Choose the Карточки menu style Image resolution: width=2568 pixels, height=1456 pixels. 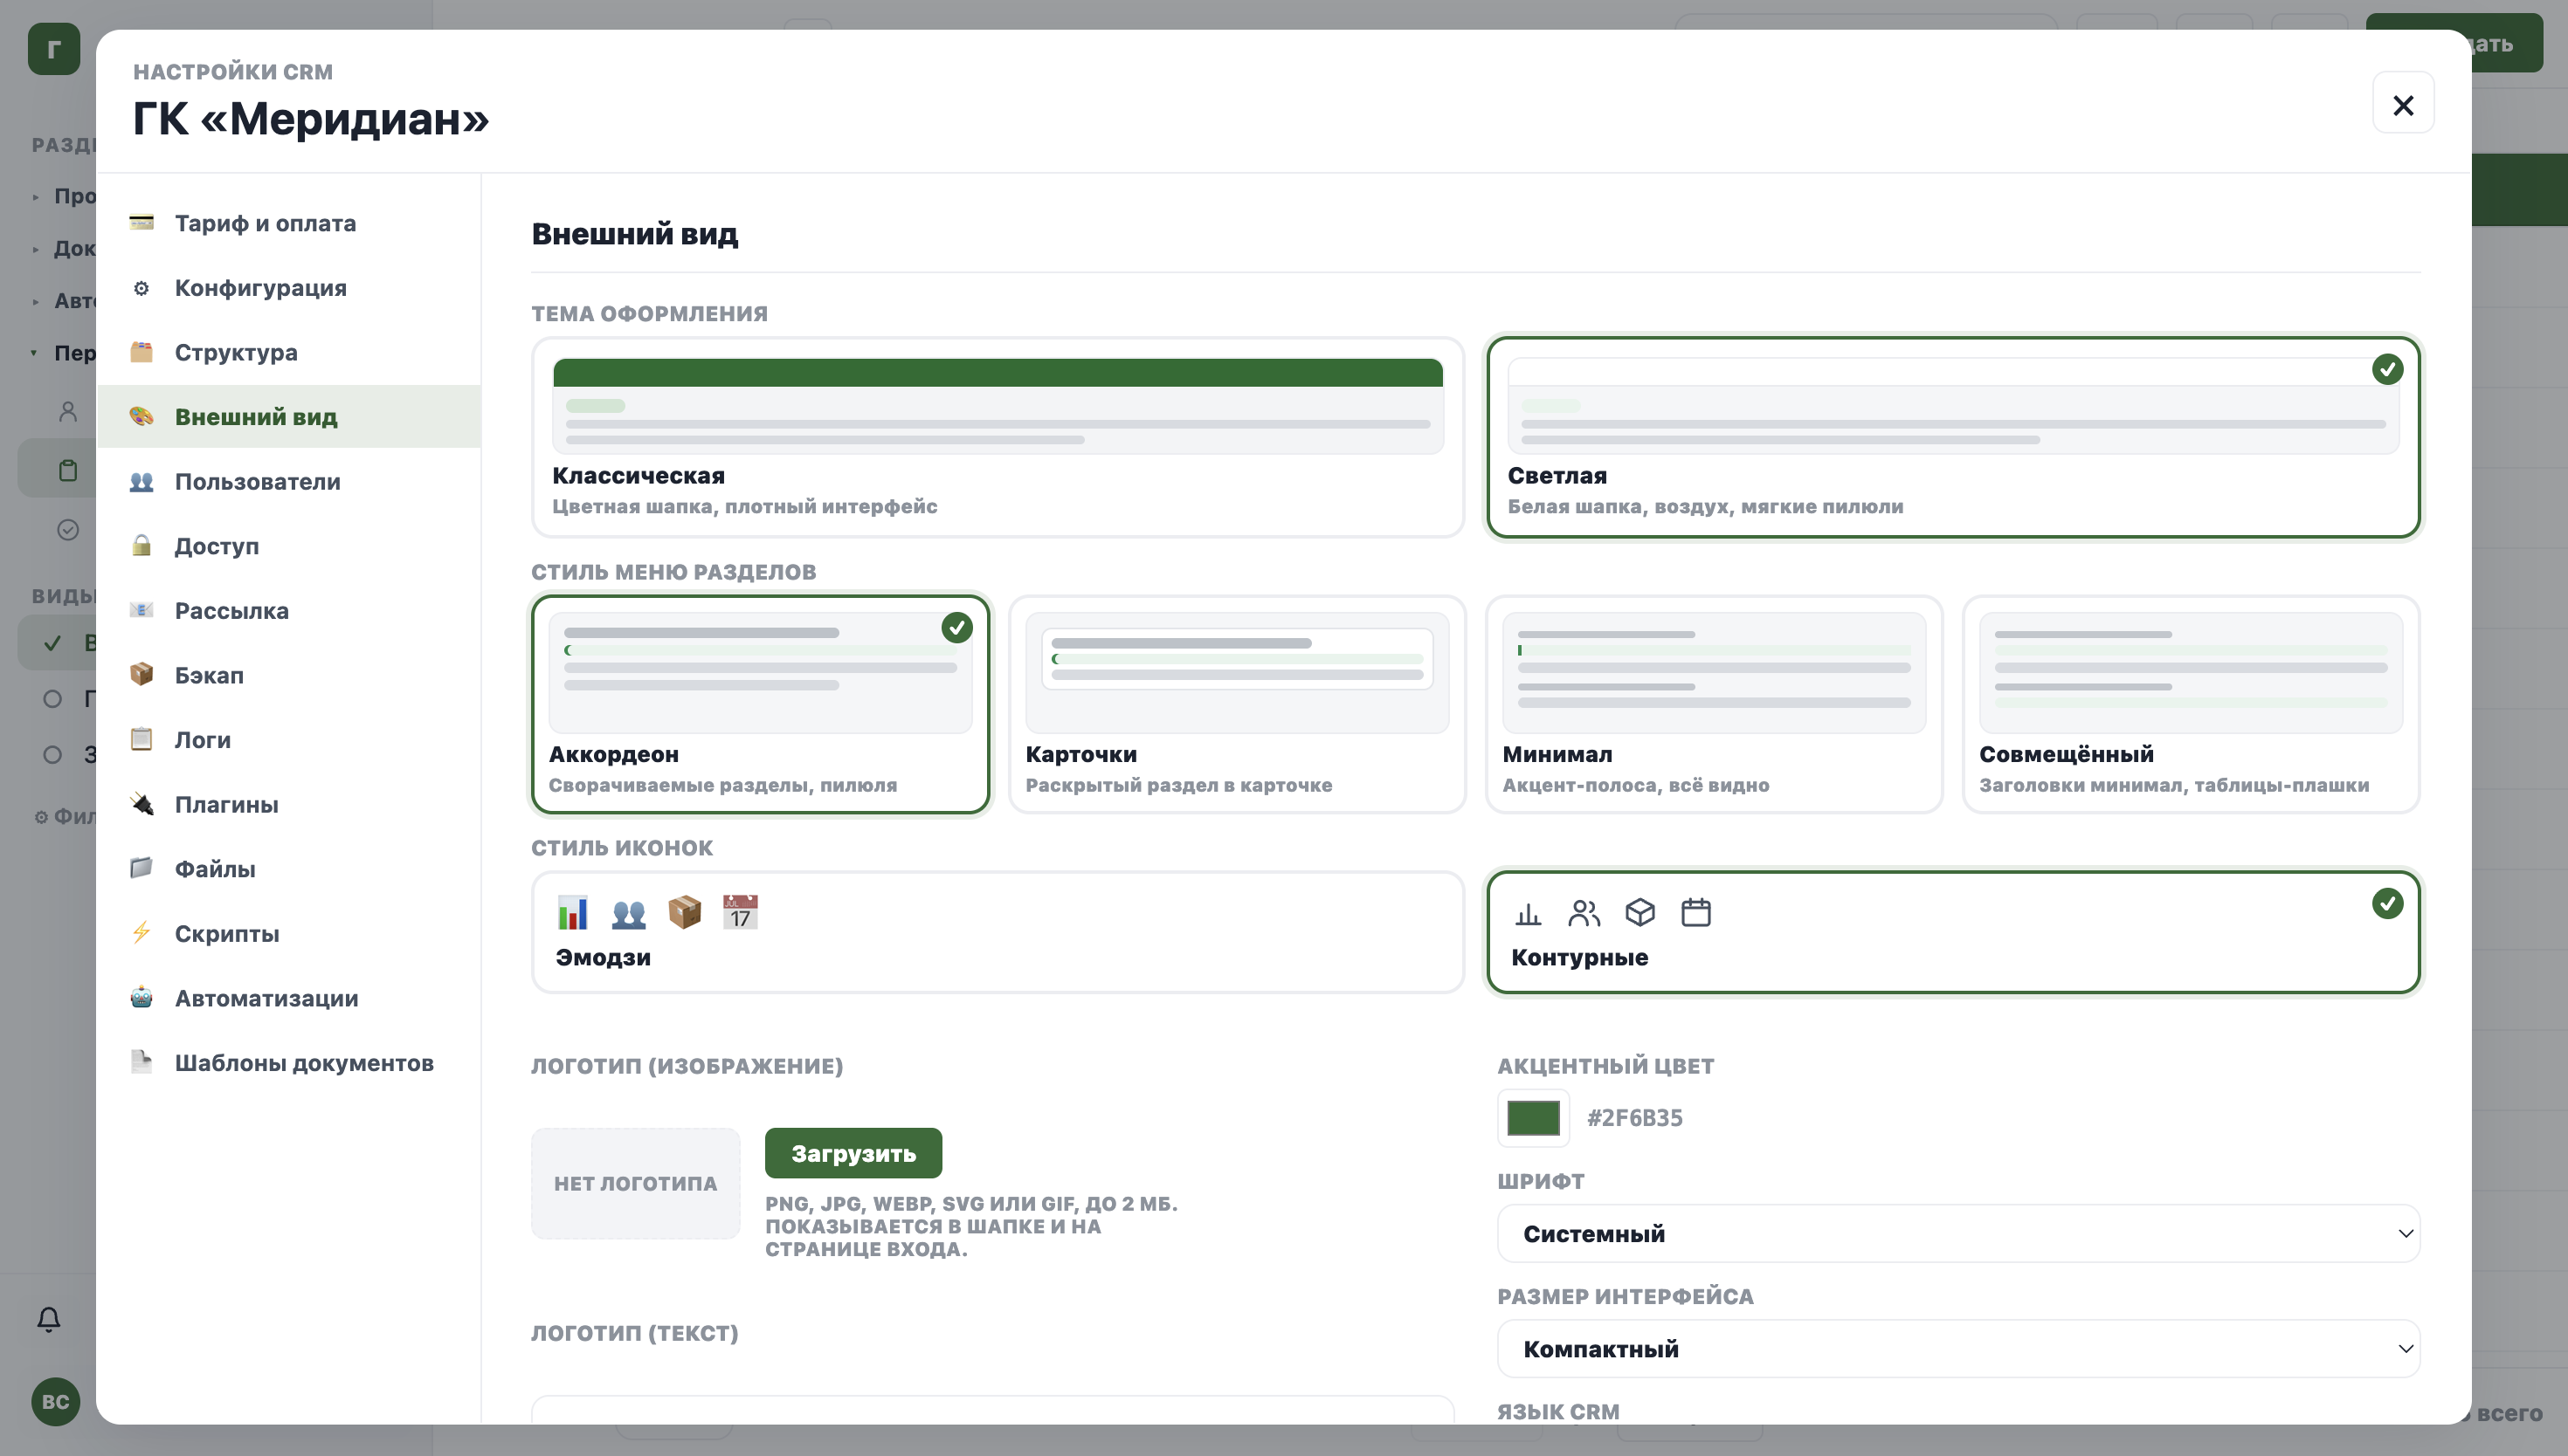pyautogui.click(x=1238, y=704)
